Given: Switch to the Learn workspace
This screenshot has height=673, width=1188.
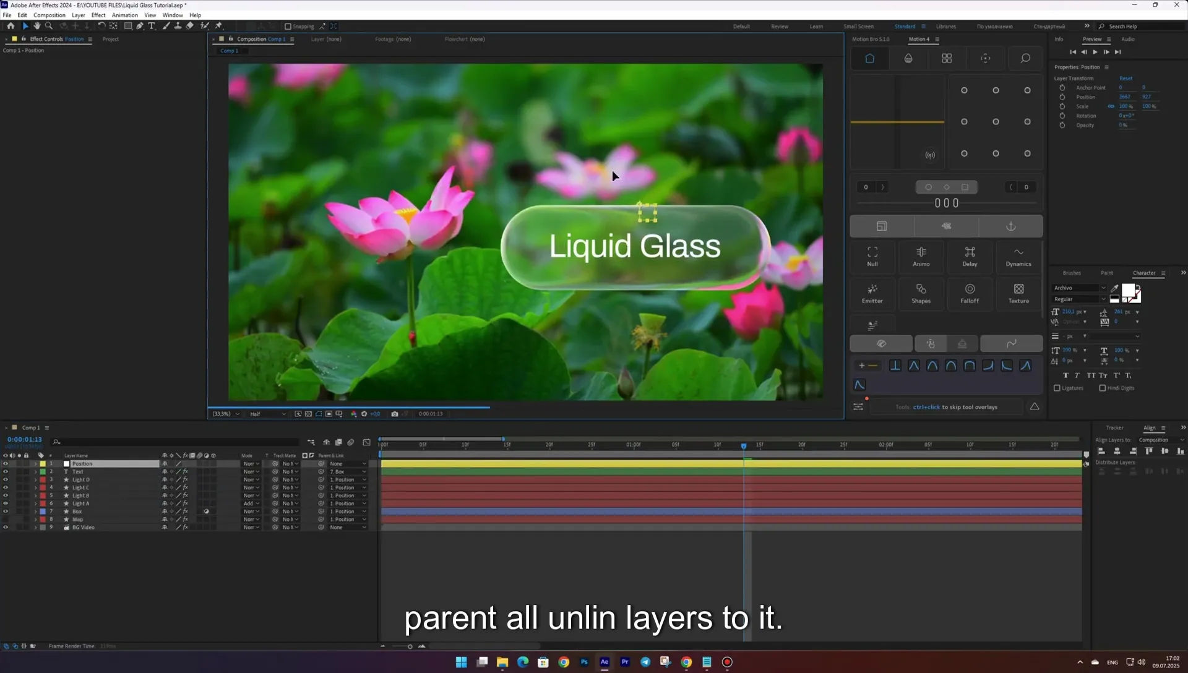Looking at the screenshot, I should click(816, 27).
